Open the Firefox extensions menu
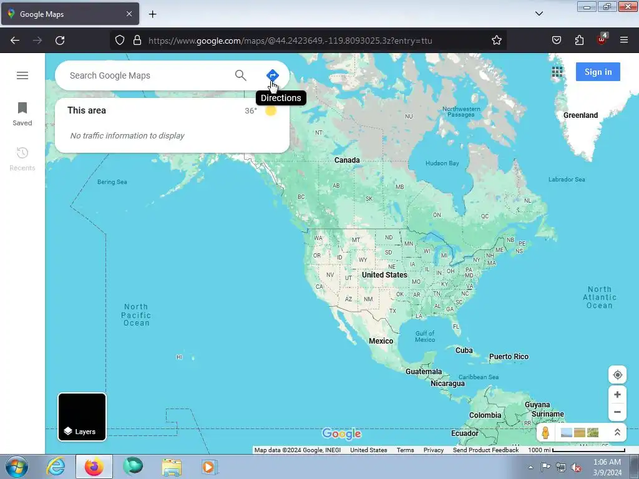 coord(579,41)
